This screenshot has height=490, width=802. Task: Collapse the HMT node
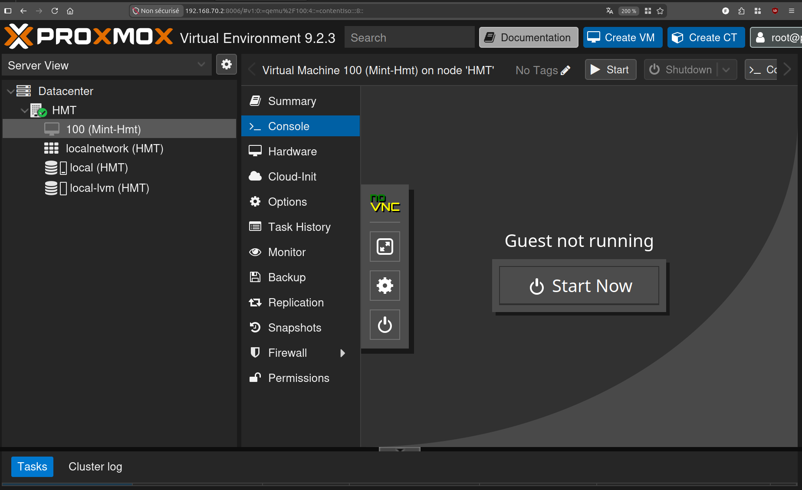pyautogui.click(x=25, y=110)
